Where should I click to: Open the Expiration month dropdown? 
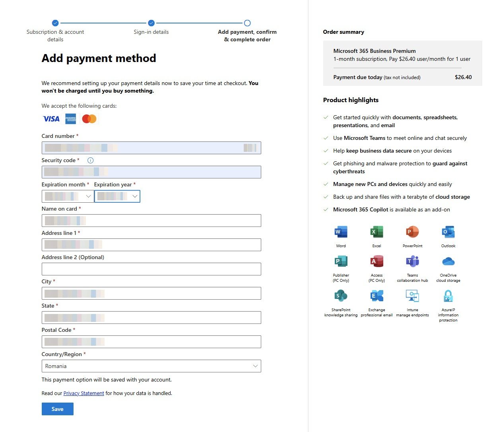68,196
